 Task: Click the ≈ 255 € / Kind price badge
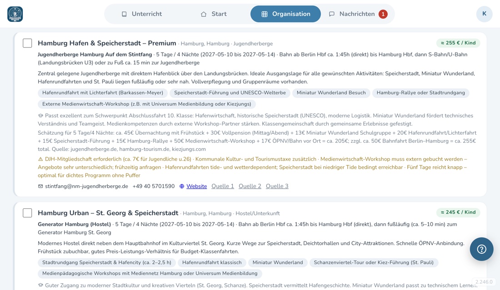click(458, 43)
